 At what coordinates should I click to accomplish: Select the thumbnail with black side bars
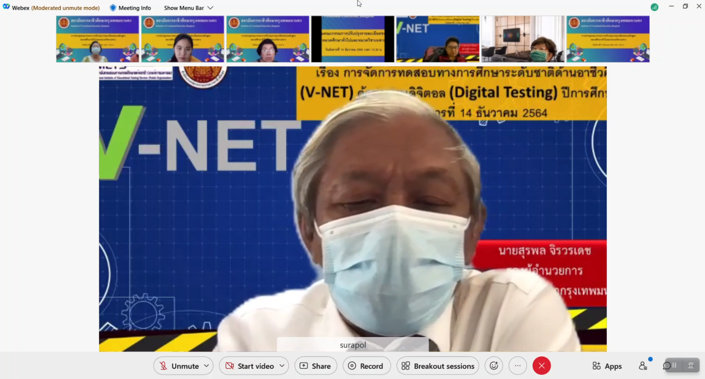[x=353, y=39]
